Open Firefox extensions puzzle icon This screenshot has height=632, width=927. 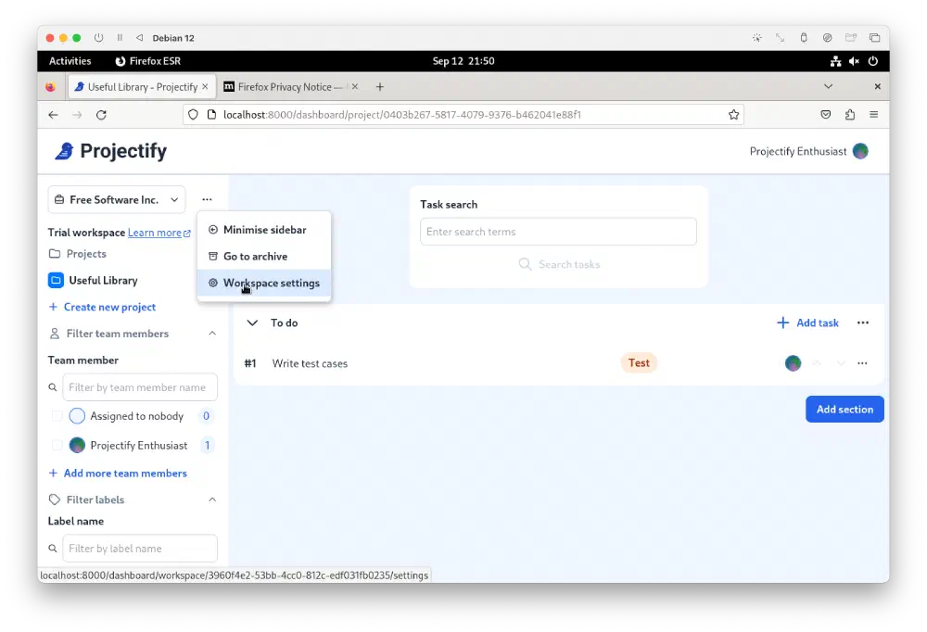(x=850, y=115)
